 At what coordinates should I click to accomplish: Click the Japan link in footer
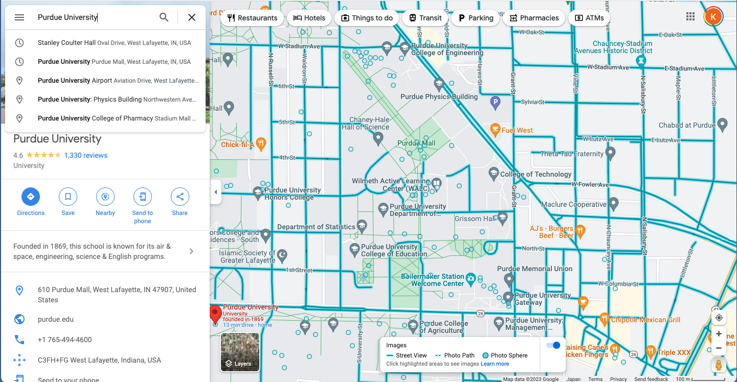[x=573, y=379]
